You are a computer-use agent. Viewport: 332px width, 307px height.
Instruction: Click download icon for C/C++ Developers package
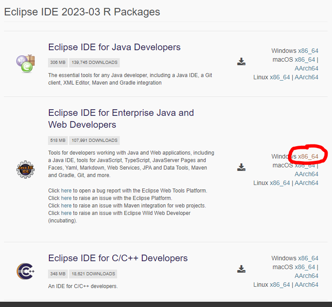pyautogui.click(x=241, y=269)
